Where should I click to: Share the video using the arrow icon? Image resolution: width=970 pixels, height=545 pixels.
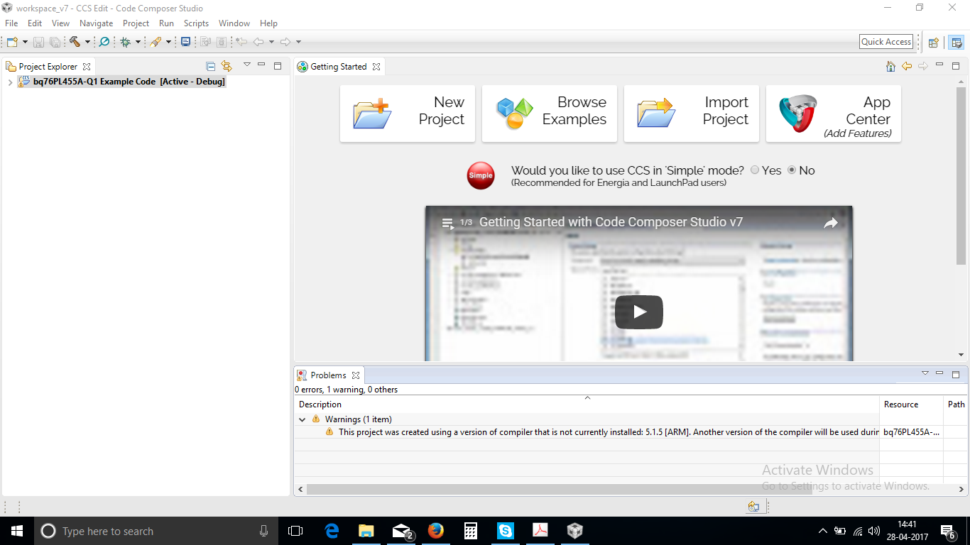coord(831,223)
